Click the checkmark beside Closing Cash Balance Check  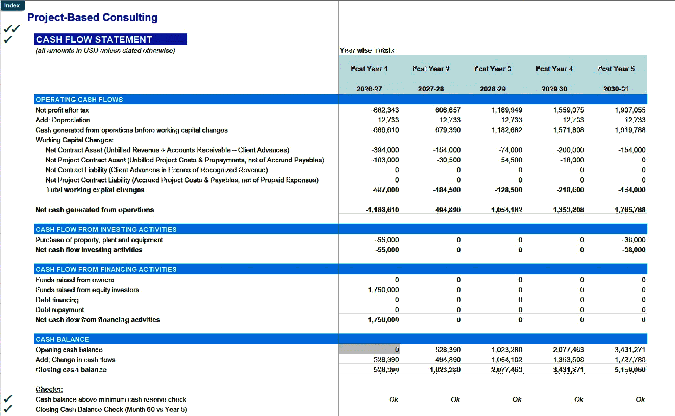tap(8, 409)
